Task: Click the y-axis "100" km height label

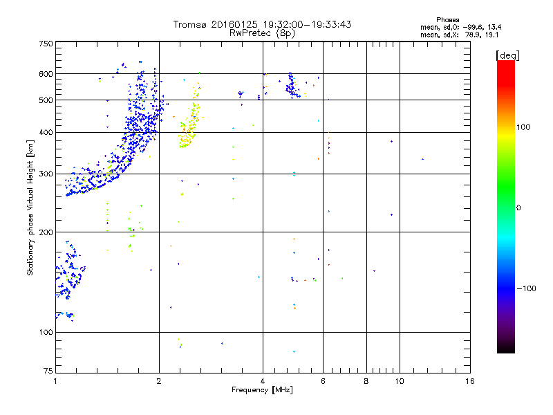Action: pyautogui.click(x=46, y=332)
